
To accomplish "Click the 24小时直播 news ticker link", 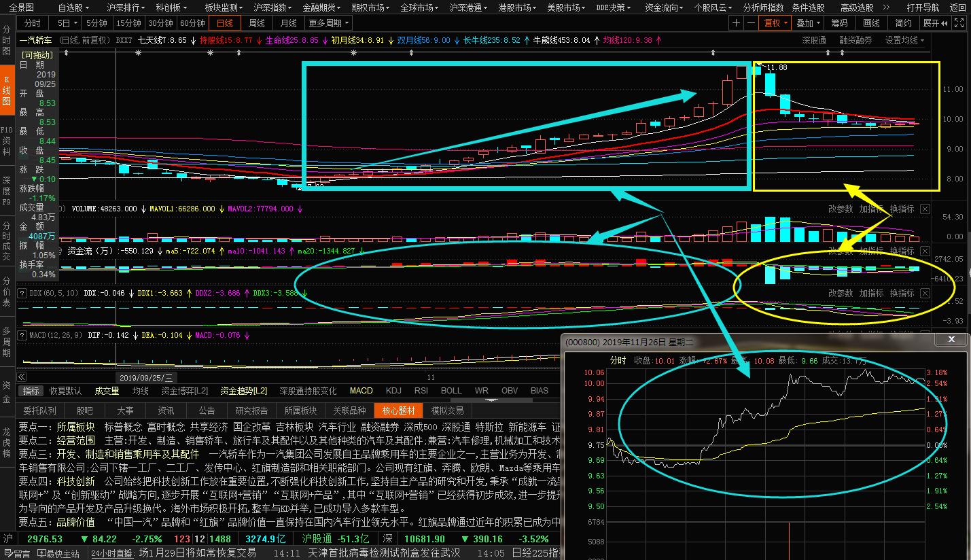I will pos(112,554).
